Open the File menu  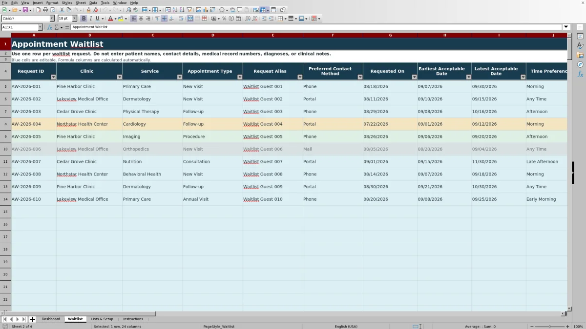4,2
